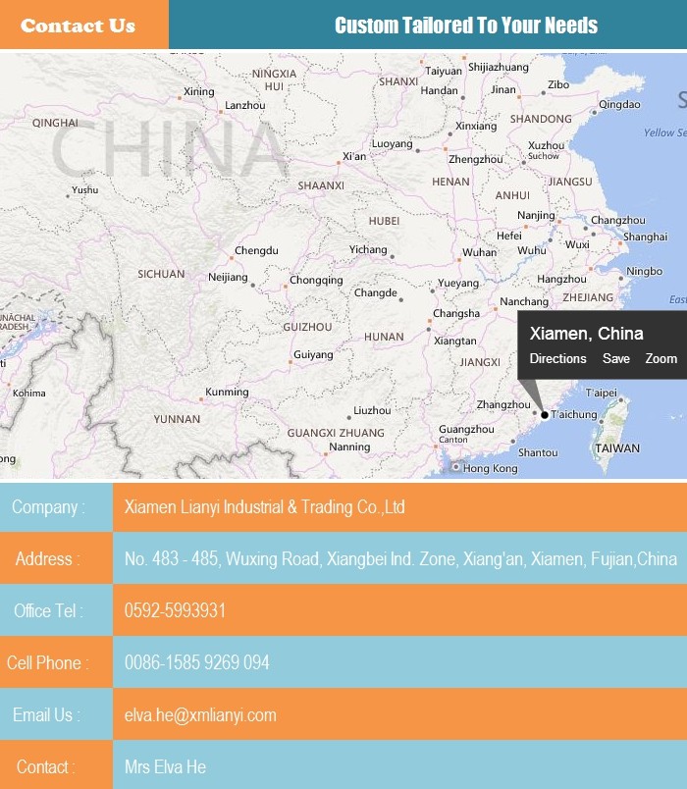Image resolution: width=687 pixels, height=789 pixels.
Task: Click the Chongqing label on the map
Action: 316,280
